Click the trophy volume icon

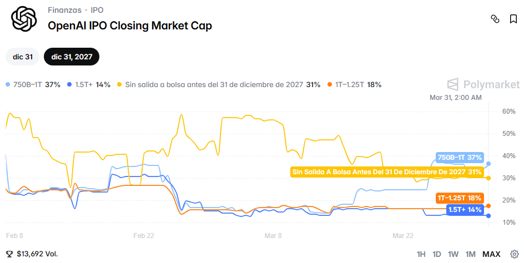tap(9, 254)
